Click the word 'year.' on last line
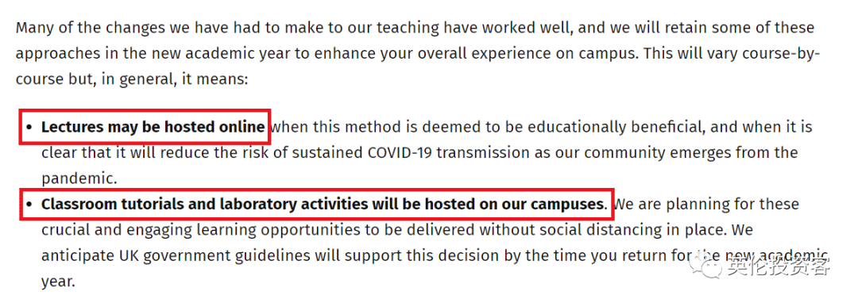The height and width of the screenshot is (303, 858). click(x=57, y=282)
